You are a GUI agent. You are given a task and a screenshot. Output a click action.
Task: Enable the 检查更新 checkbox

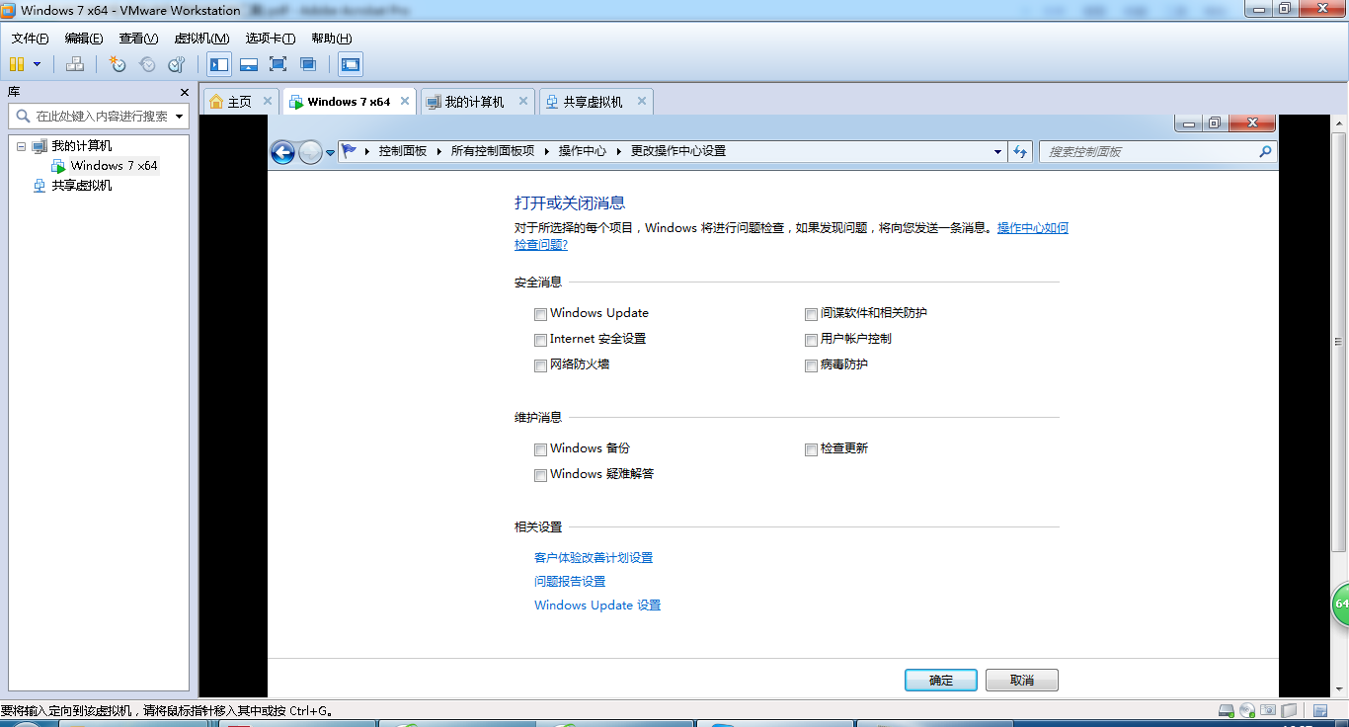(x=811, y=449)
